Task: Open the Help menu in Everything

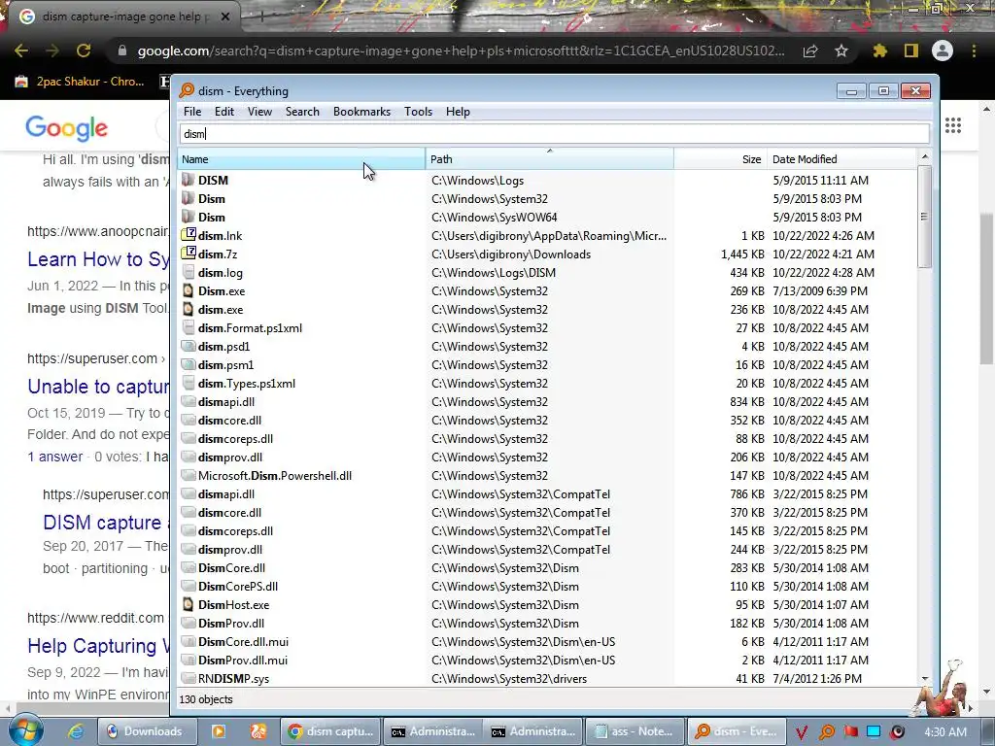Action: [x=458, y=112]
